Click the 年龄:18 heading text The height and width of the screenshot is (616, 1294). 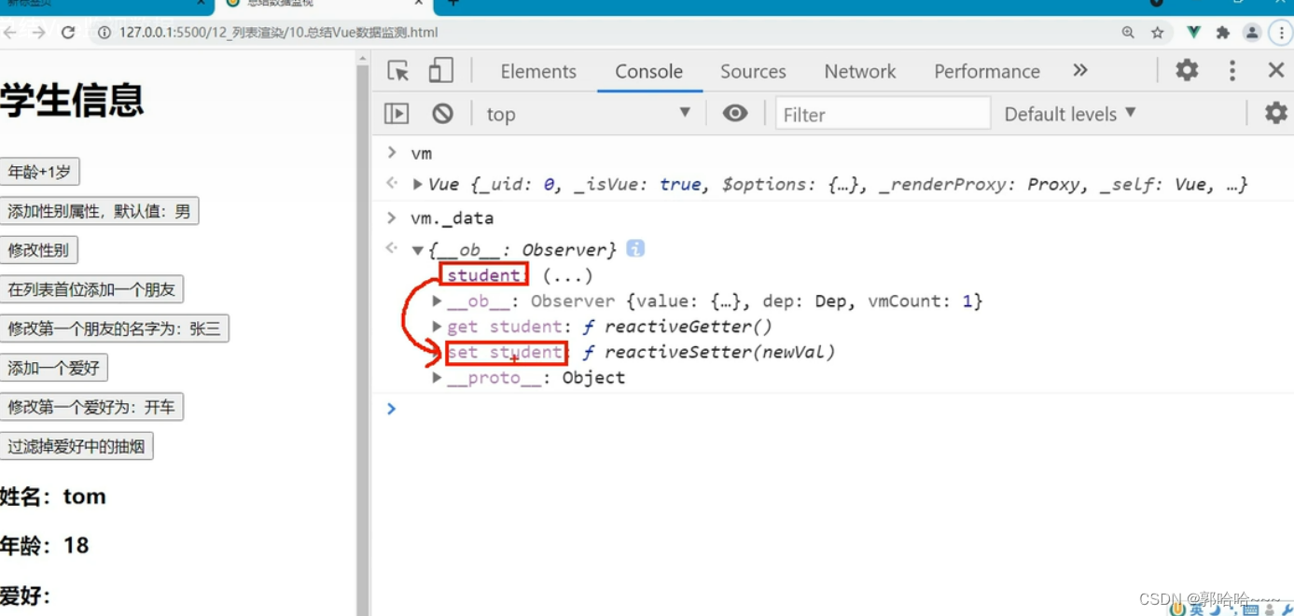click(x=45, y=546)
